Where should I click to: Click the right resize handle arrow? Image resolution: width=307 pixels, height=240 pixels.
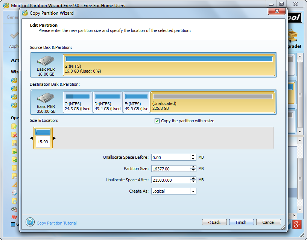54,138
